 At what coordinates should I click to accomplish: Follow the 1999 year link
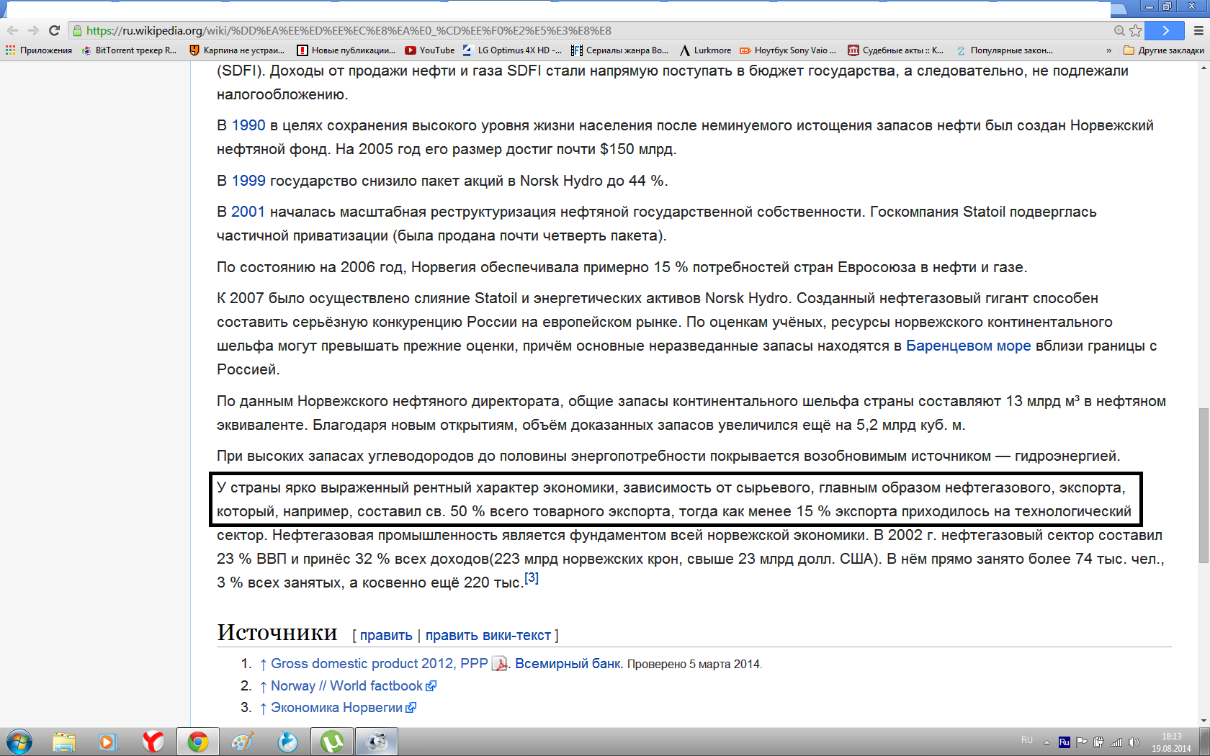(248, 181)
